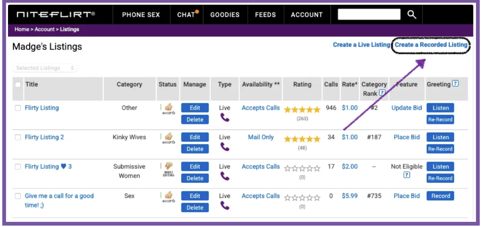Viewport: 482px width, 227px height.
Task: Click five-star rating with 48 reviews
Action: click(x=302, y=139)
